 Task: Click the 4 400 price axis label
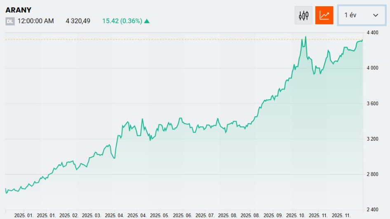point(372,33)
